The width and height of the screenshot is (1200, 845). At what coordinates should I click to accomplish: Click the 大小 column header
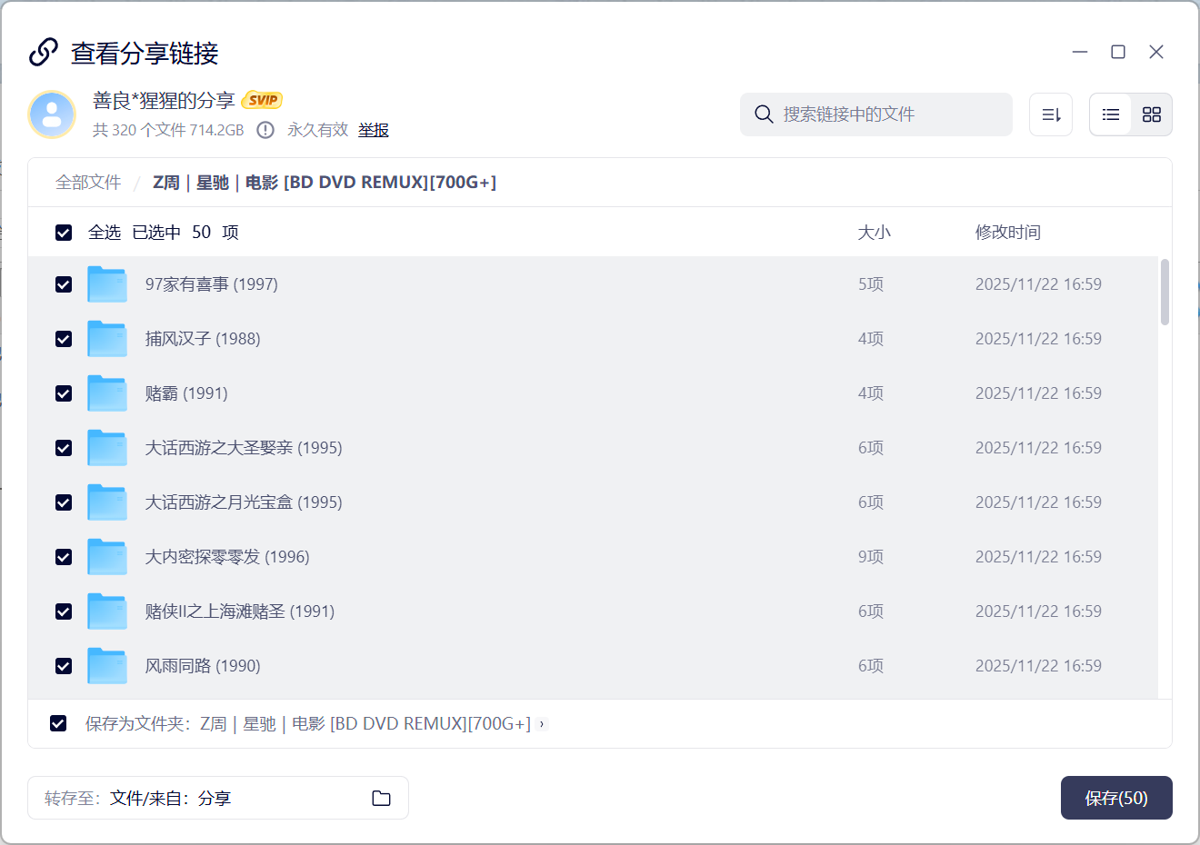point(874,233)
